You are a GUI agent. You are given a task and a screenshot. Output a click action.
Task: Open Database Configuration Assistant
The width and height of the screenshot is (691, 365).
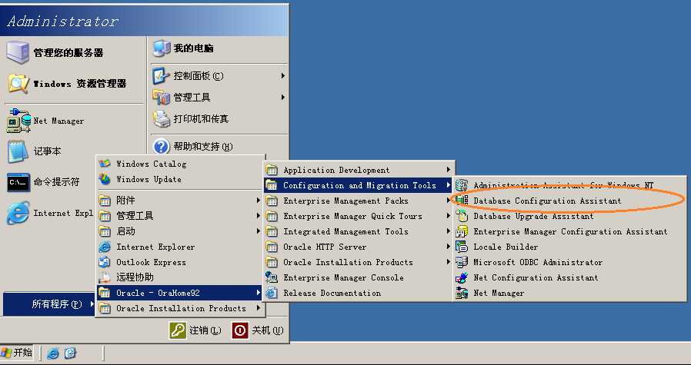[x=569, y=201]
